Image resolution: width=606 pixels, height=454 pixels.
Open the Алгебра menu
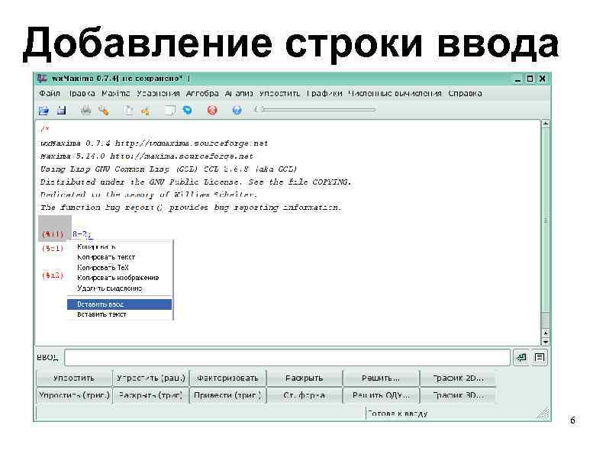(202, 94)
